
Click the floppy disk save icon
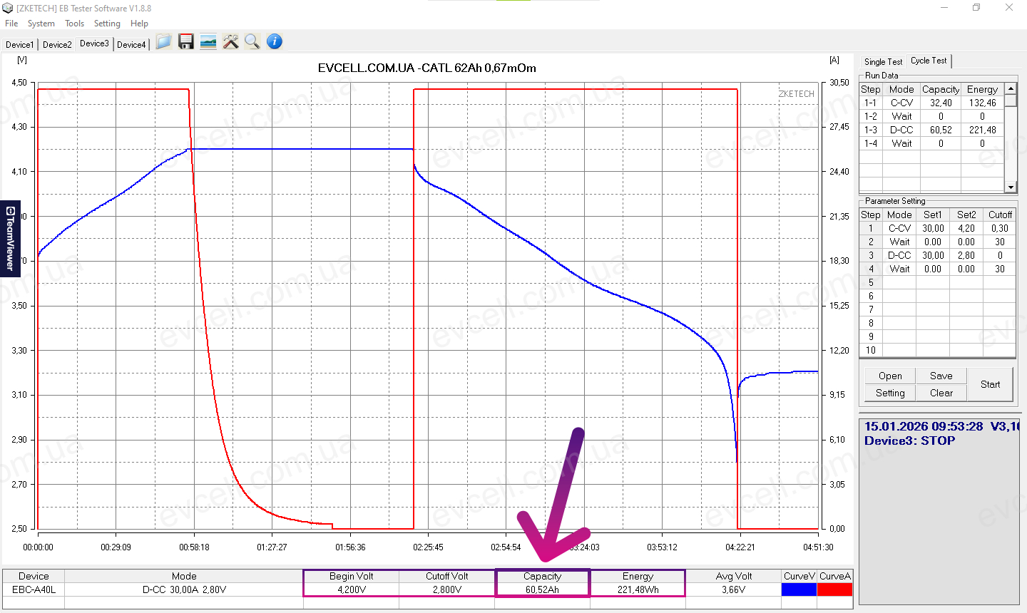[x=186, y=42]
